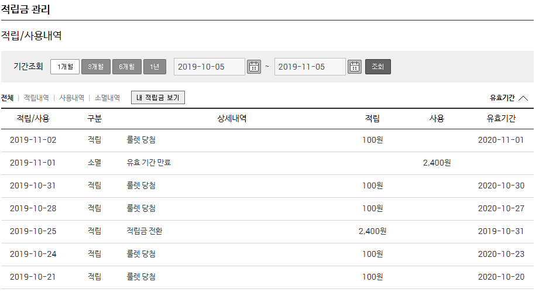Click the 상세내역 column header

(x=232, y=118)
